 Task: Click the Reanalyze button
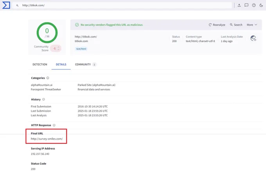click(x=217, y=25)
